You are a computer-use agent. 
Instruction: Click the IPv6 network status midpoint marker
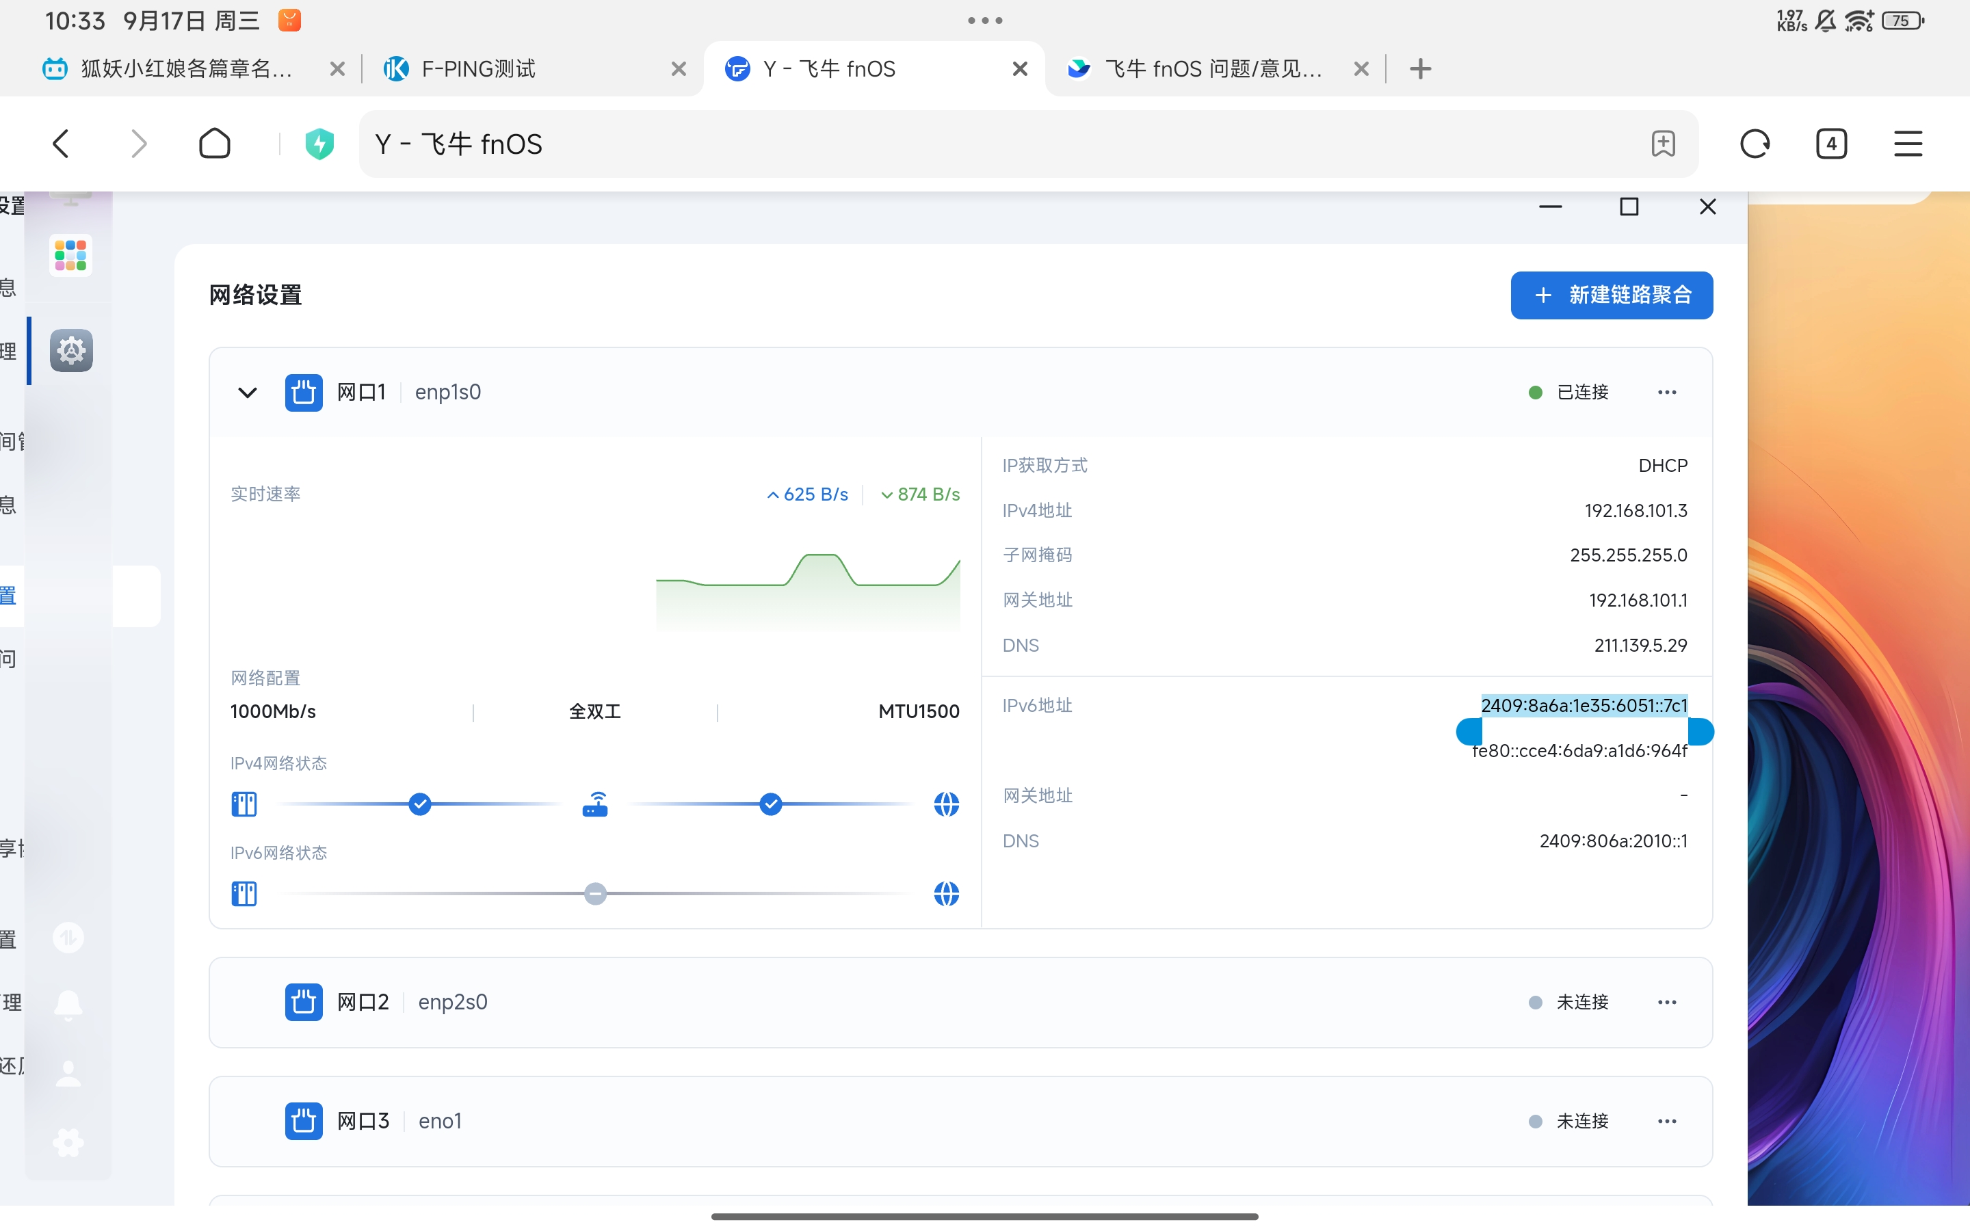595,894
